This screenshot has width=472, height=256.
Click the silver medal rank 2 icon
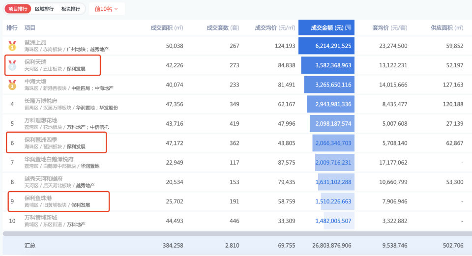click(x=12, y=65)
